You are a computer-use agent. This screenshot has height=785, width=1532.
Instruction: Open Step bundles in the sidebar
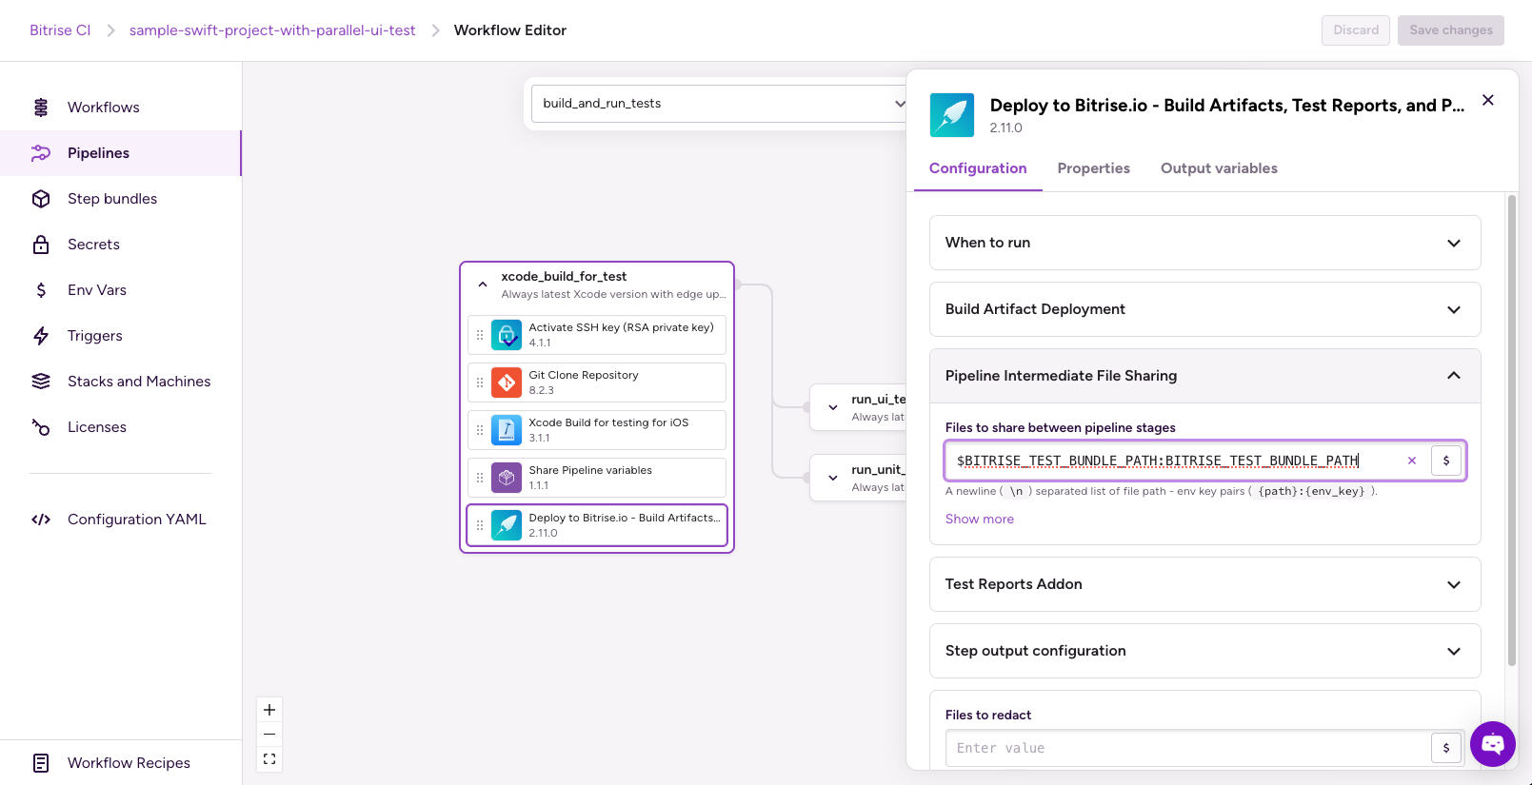[121, 199]
